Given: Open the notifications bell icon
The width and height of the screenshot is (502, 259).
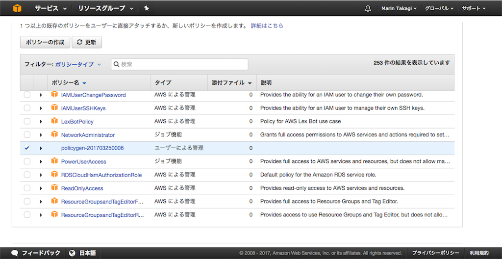Looking at the screenshot, I should pos(368,8).
